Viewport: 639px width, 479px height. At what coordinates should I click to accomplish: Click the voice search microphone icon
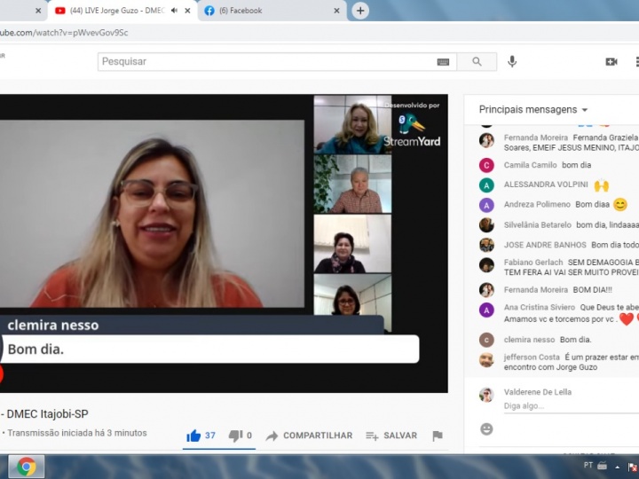click(x=512, y=61)
